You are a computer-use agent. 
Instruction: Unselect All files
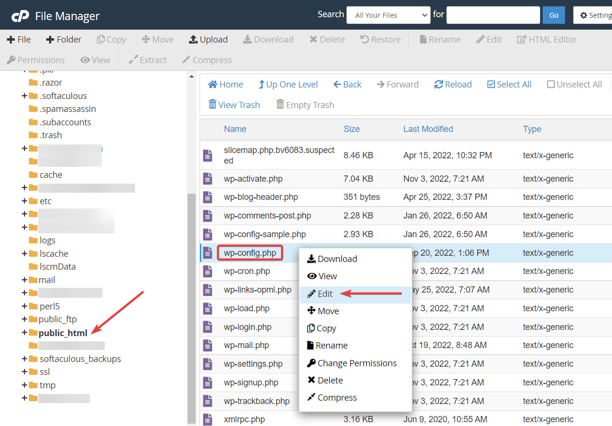[574, 84]
